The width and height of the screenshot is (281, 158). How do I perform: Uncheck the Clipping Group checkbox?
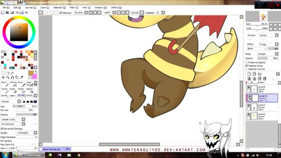click(247, 66)
